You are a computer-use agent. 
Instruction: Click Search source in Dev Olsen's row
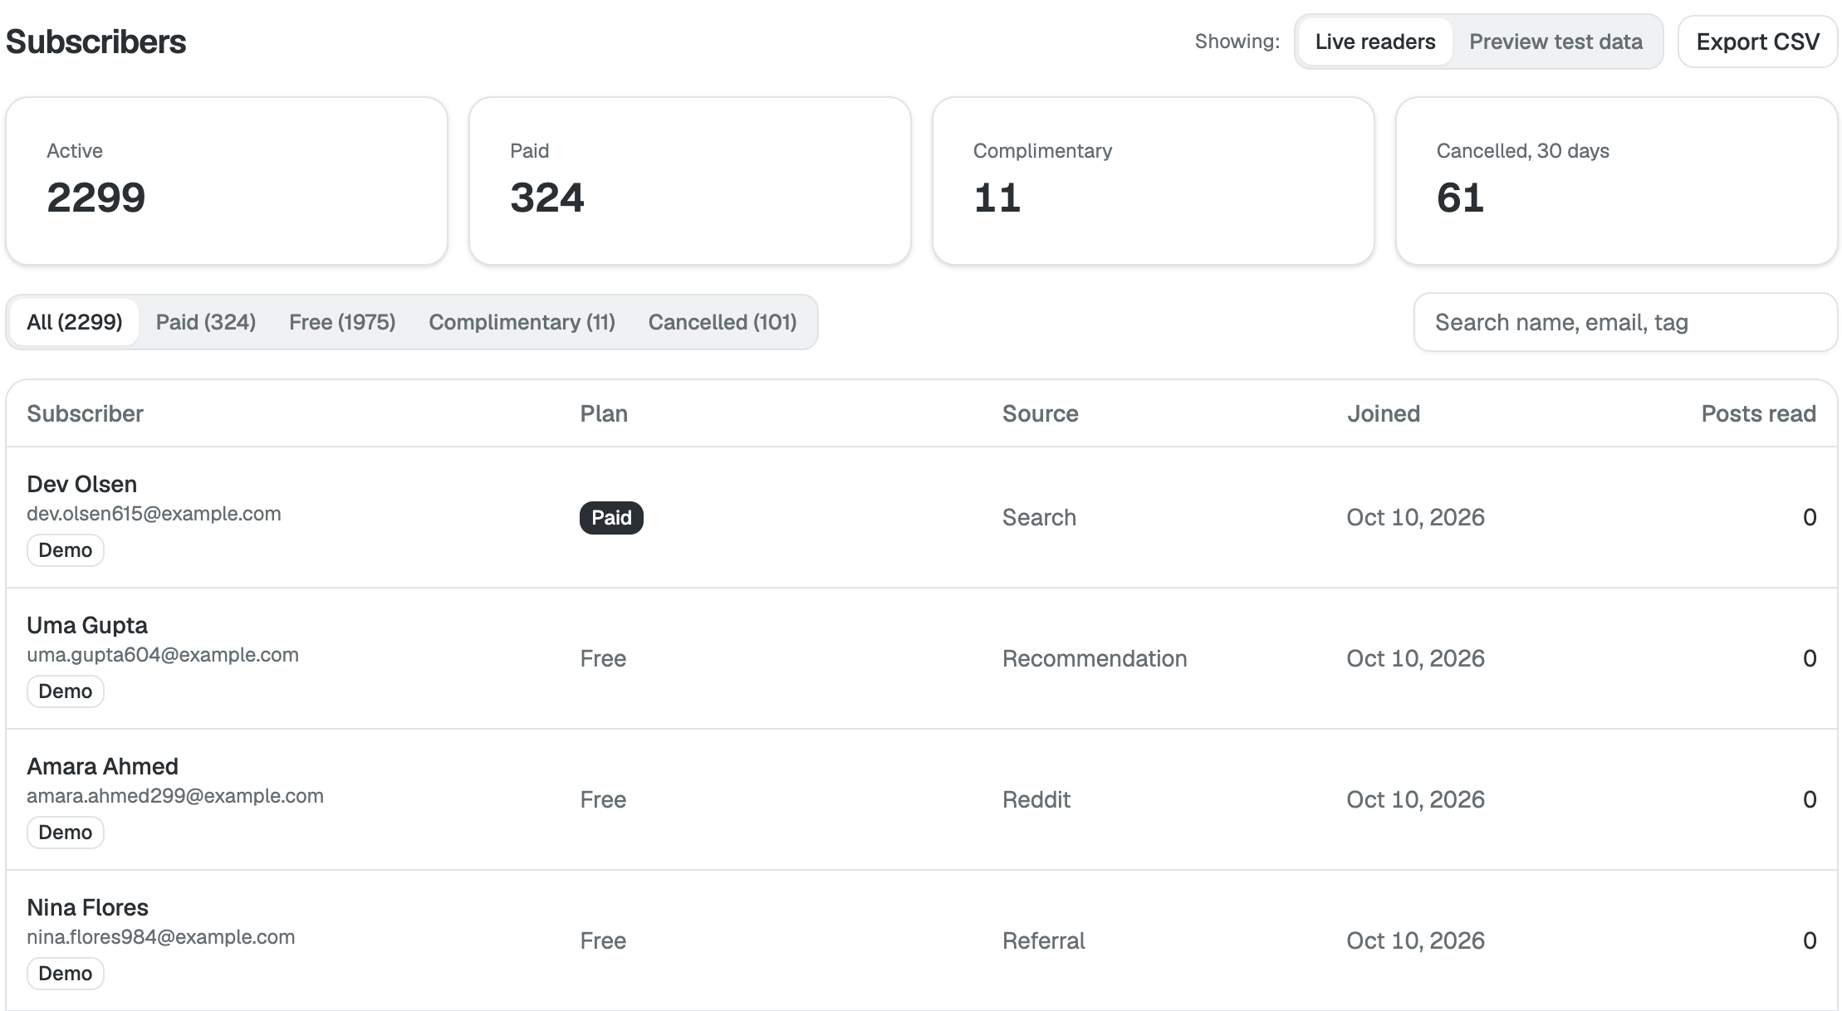point(1039,517)
